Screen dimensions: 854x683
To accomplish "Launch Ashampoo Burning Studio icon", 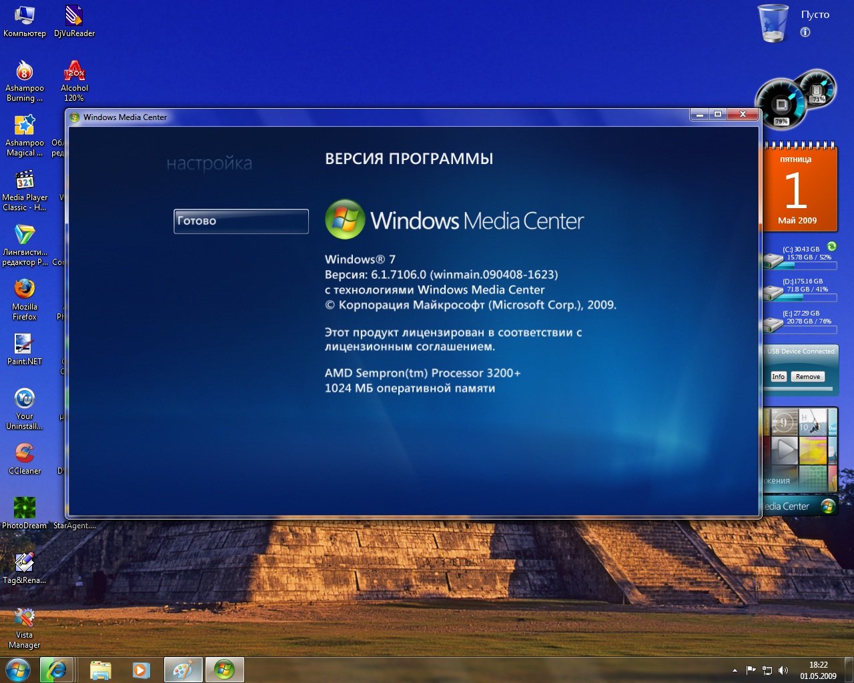I will pos(25,81).
